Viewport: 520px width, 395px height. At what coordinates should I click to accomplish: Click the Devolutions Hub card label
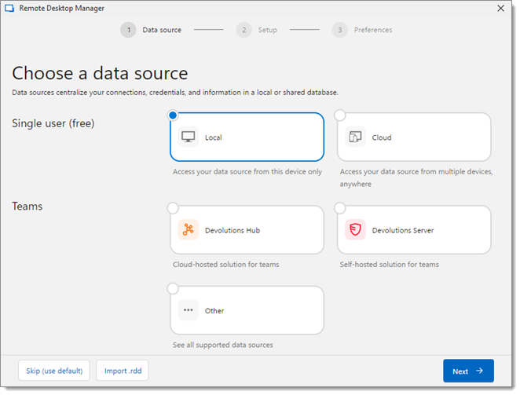tap(233, 230)
